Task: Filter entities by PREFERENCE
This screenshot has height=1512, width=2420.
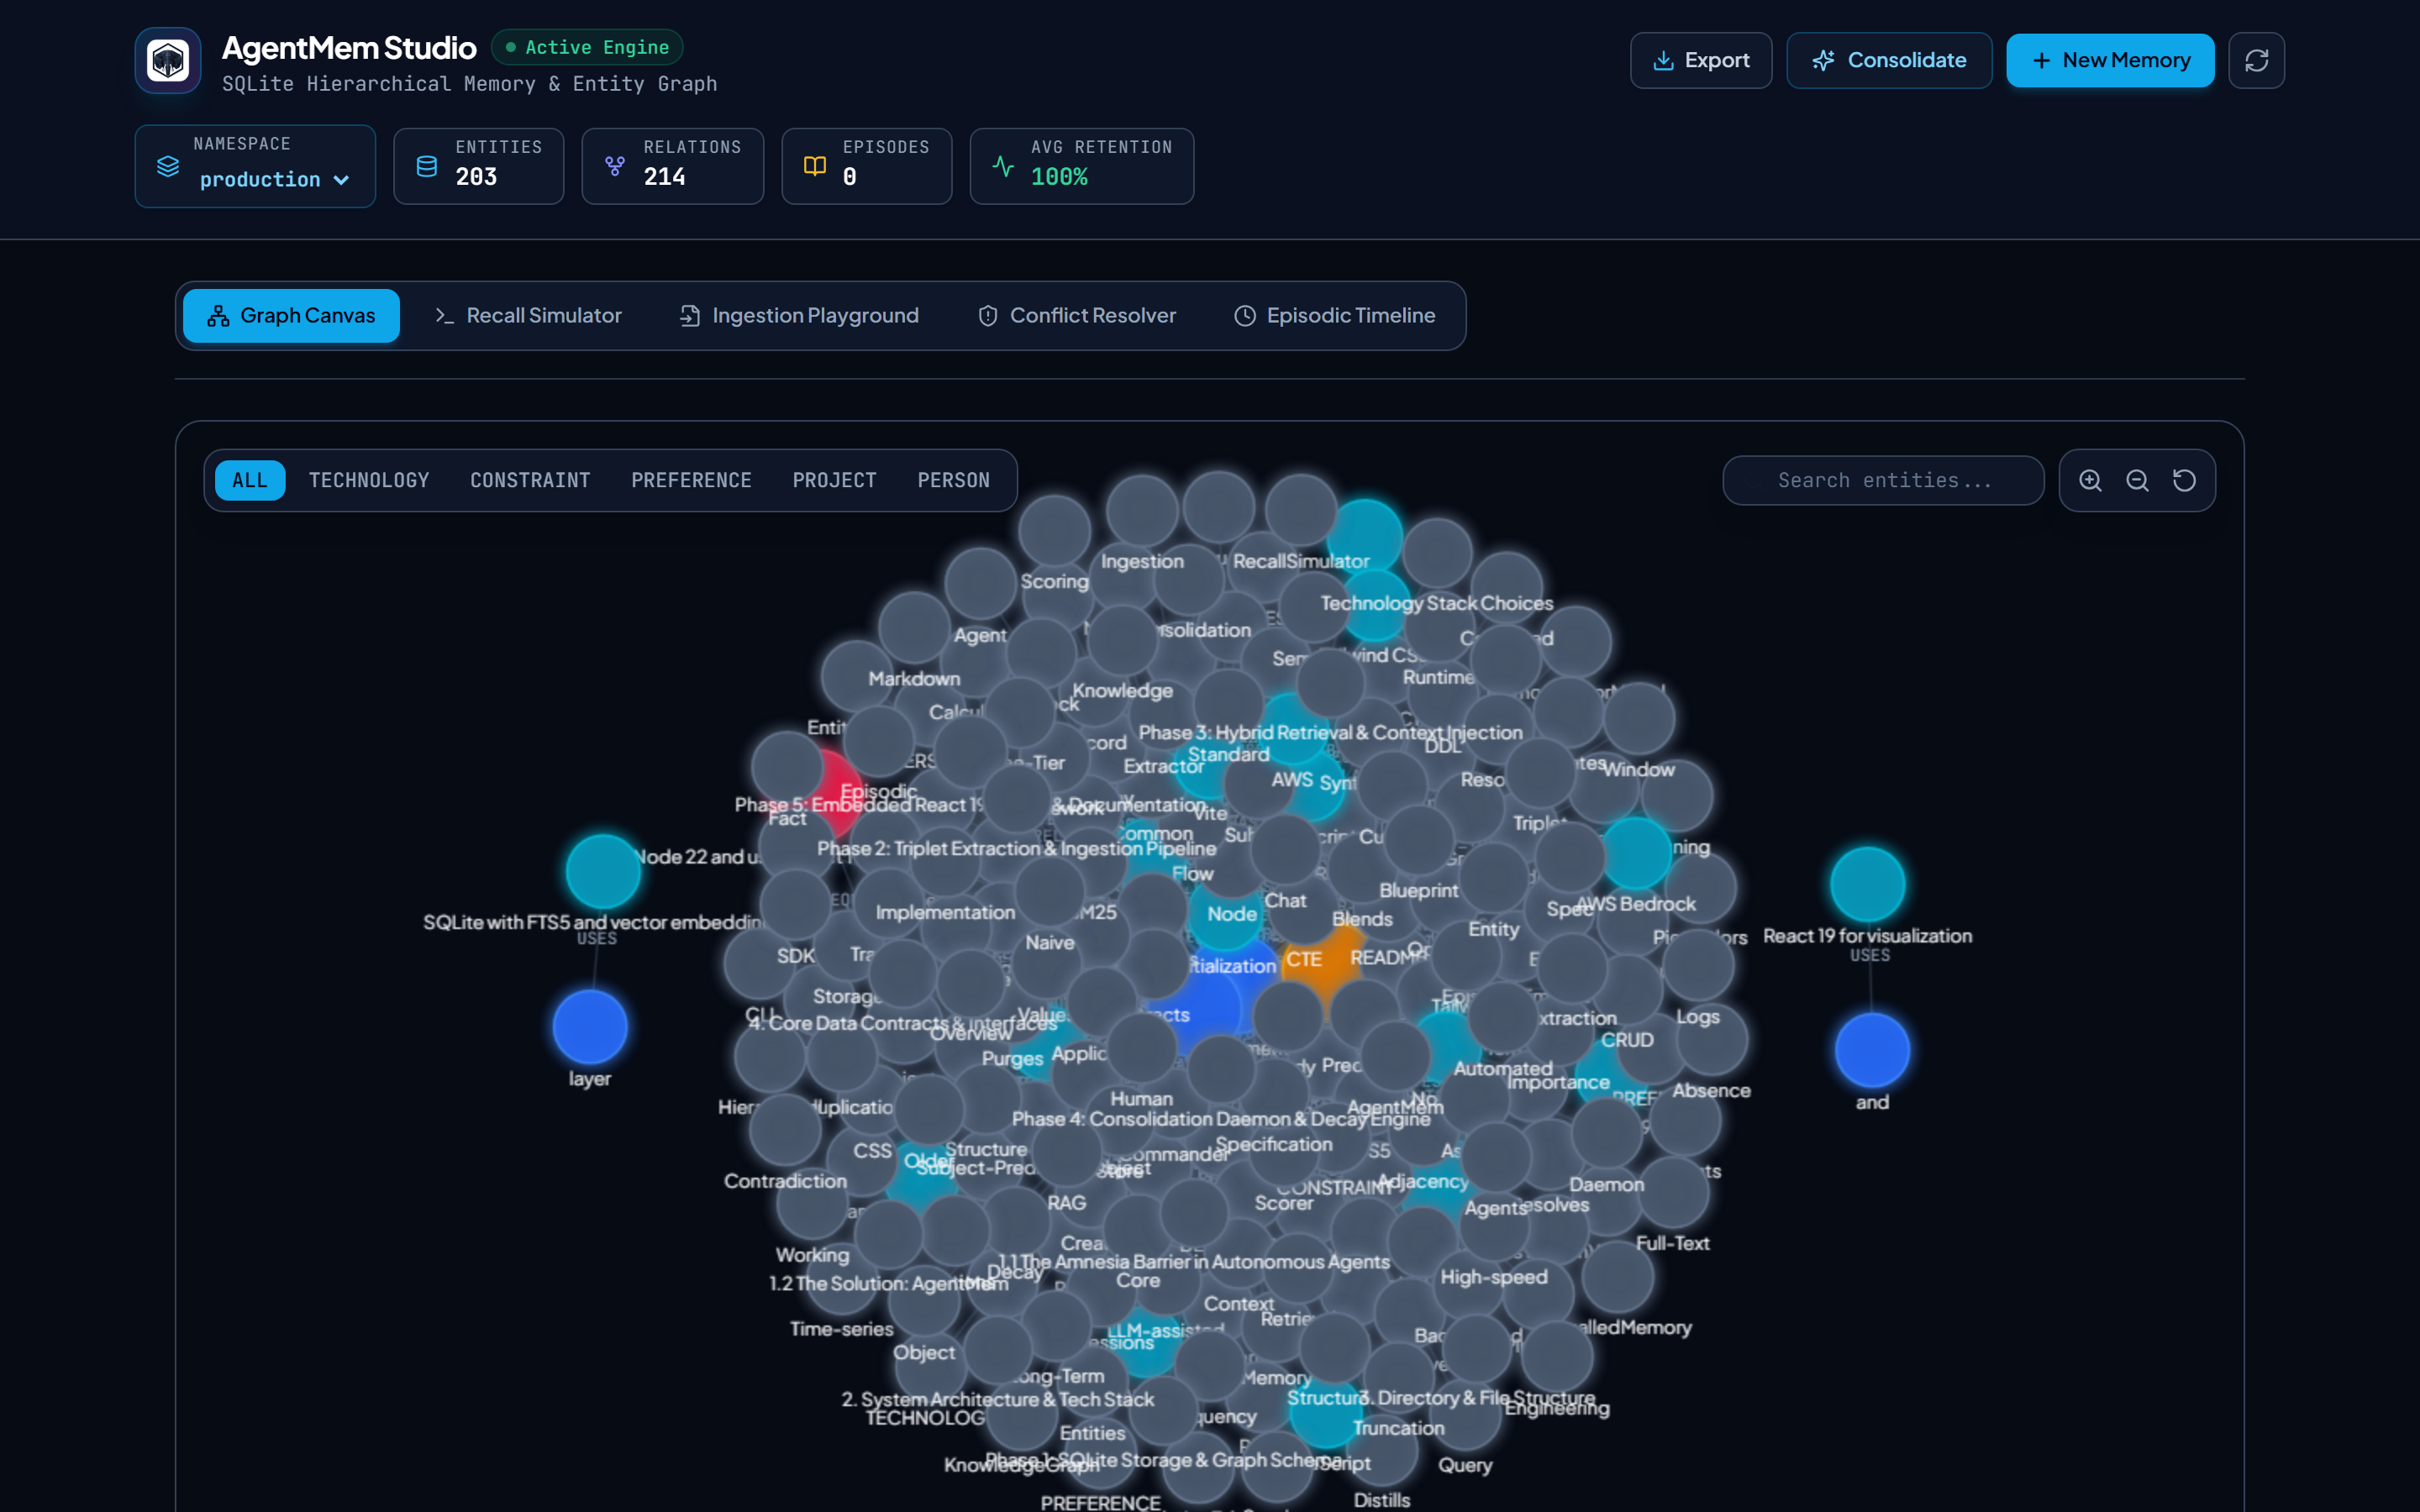Action: point(691,480)
